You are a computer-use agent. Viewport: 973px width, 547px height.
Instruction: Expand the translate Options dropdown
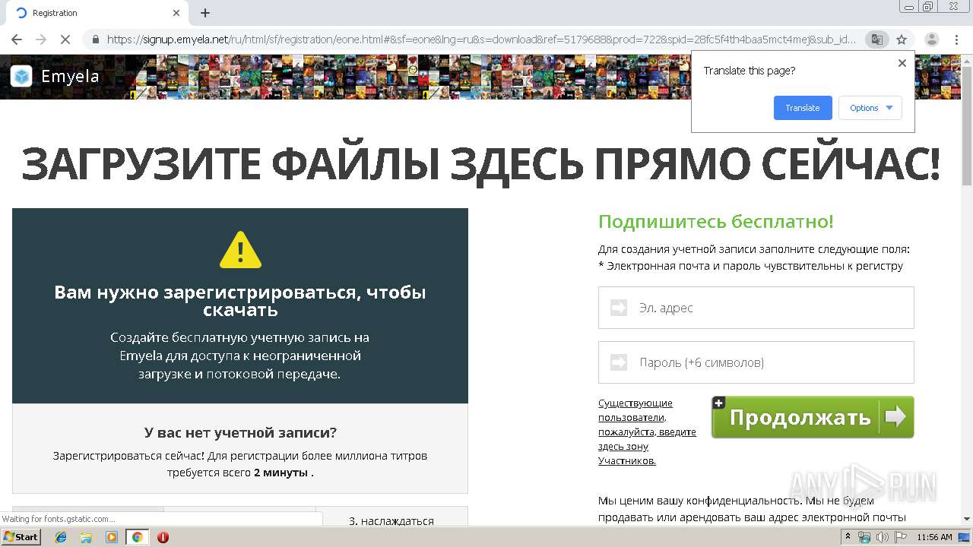[870, 108]
